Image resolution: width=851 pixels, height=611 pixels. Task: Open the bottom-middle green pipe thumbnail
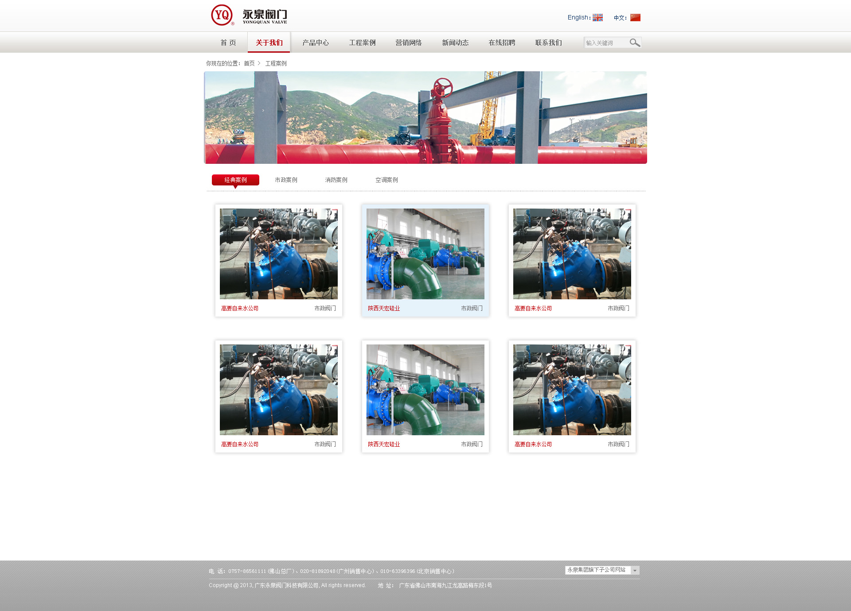(x=425, y=390)
